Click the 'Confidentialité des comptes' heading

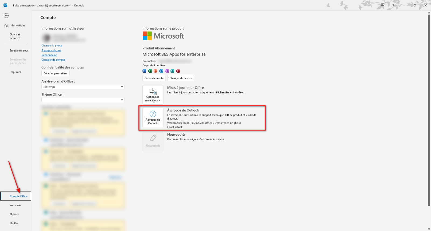[x=62, y=67]
